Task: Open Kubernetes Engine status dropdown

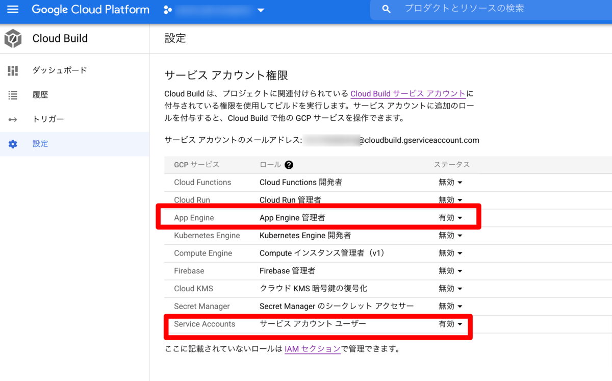Action: (450, 235)
